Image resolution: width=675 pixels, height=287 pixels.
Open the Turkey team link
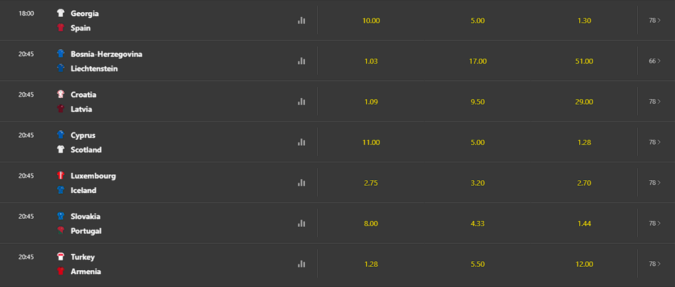pos(82,257)
